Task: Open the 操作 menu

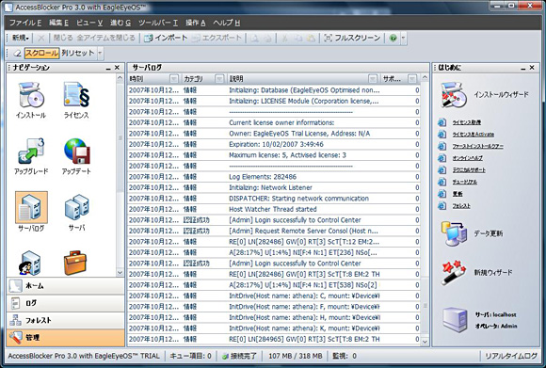Action: coord(196,23)
